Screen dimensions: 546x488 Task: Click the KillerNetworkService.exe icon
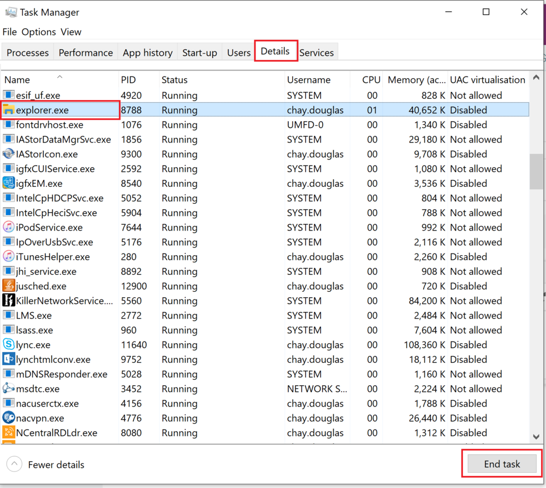(8, 301)
